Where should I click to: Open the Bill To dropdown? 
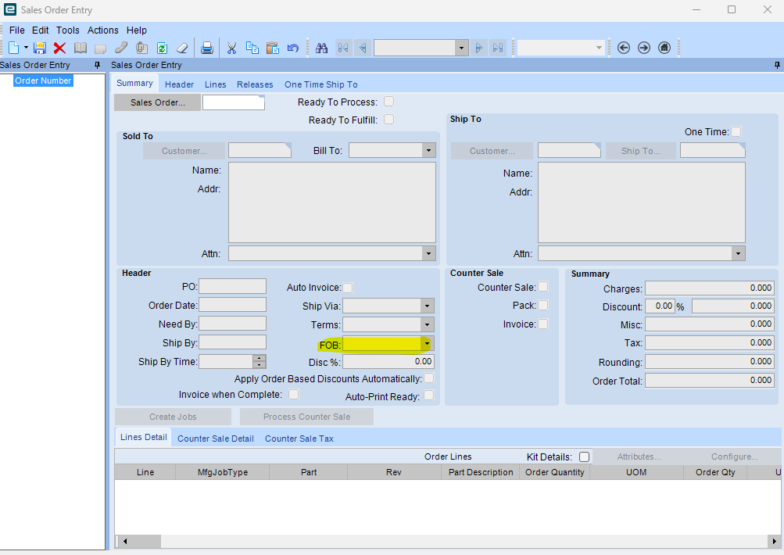point(428,150)
